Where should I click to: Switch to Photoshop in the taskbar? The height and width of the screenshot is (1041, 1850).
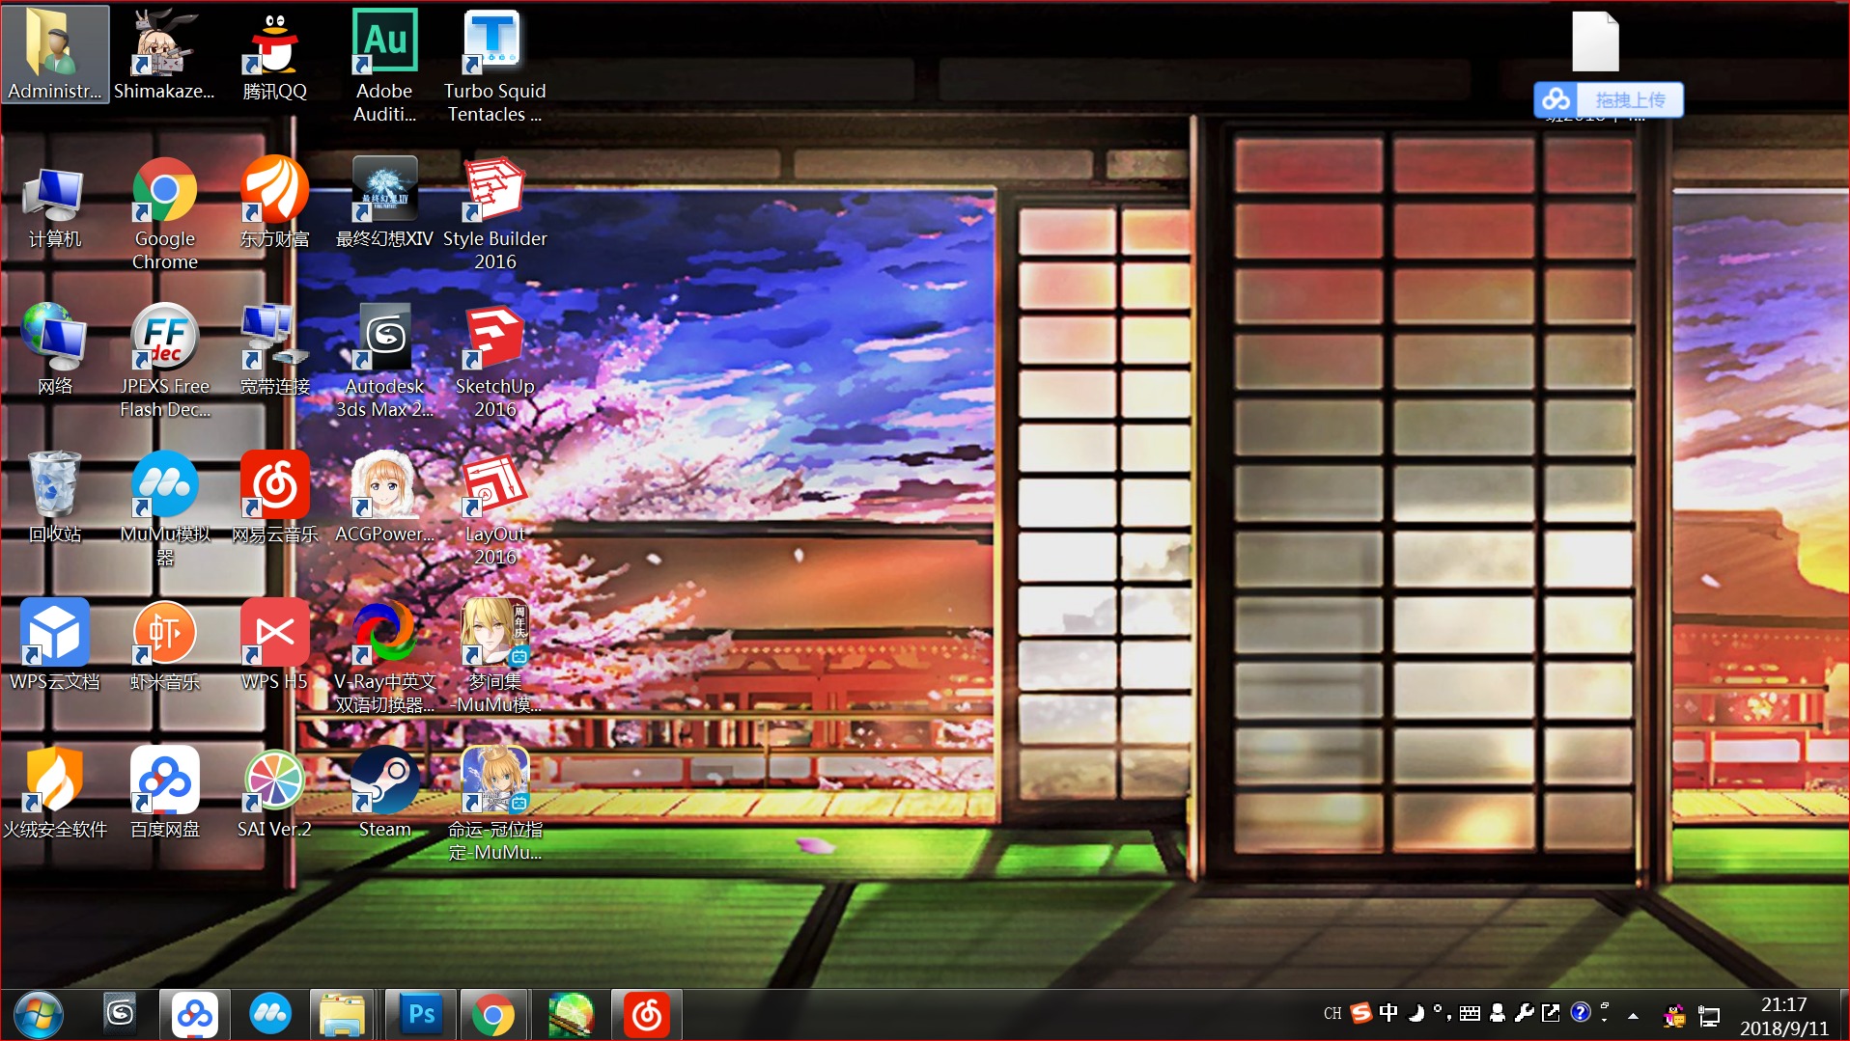click(421, 1015)
